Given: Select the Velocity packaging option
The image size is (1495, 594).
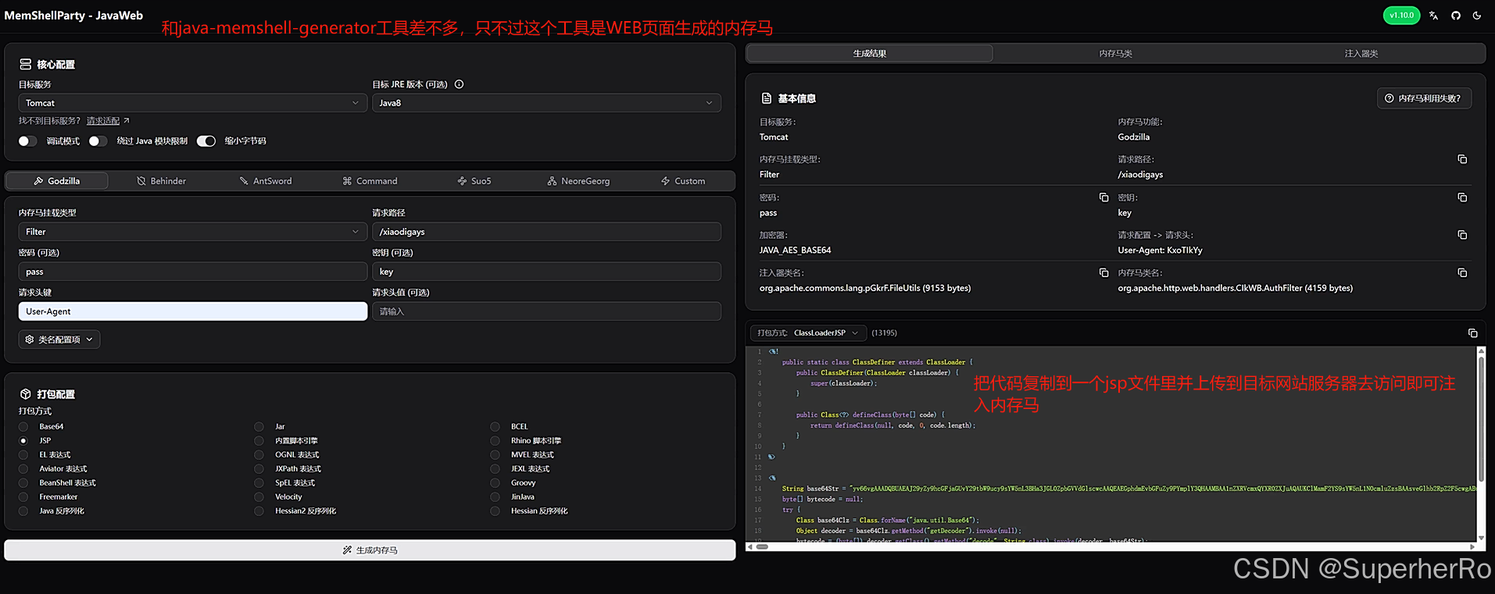Looking at the screenshot, I should coord(259,497).
